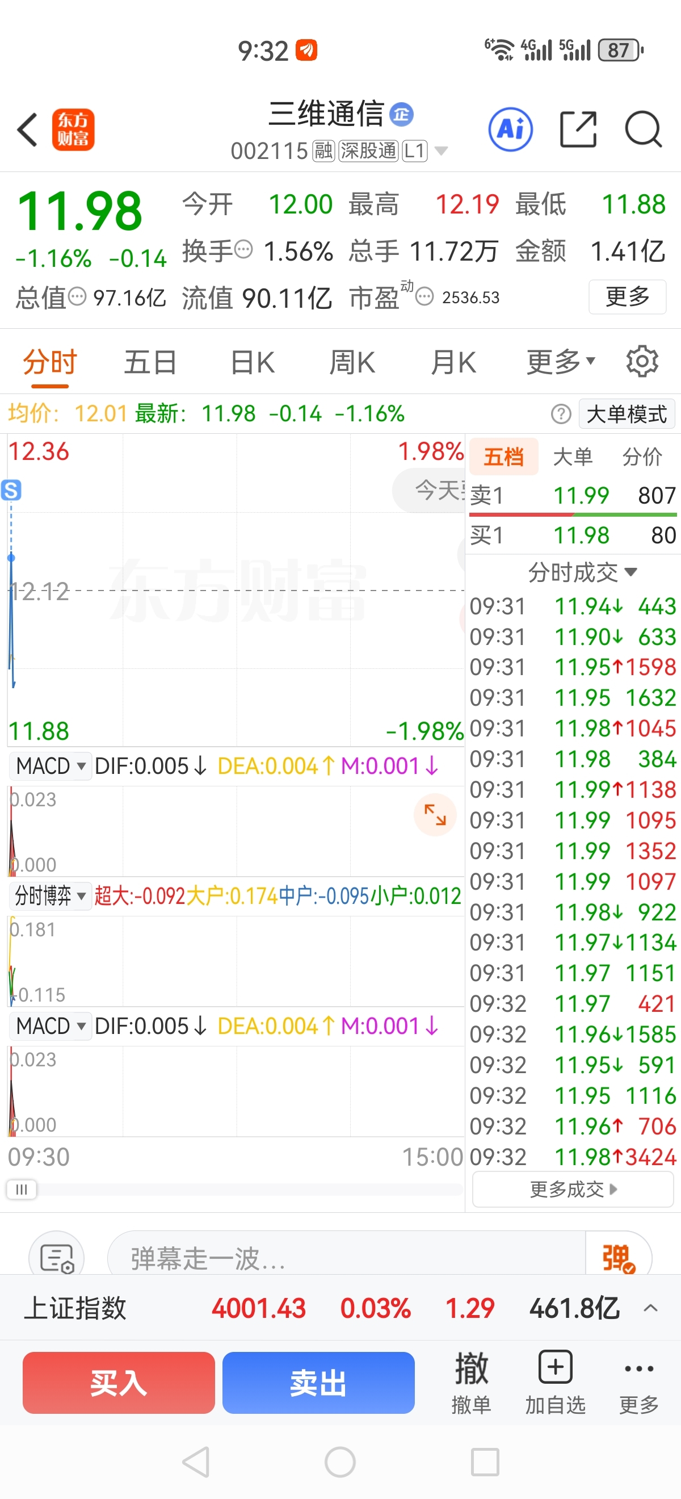
Task: Go back with the top-left arrow
Action: click(27, 129)
